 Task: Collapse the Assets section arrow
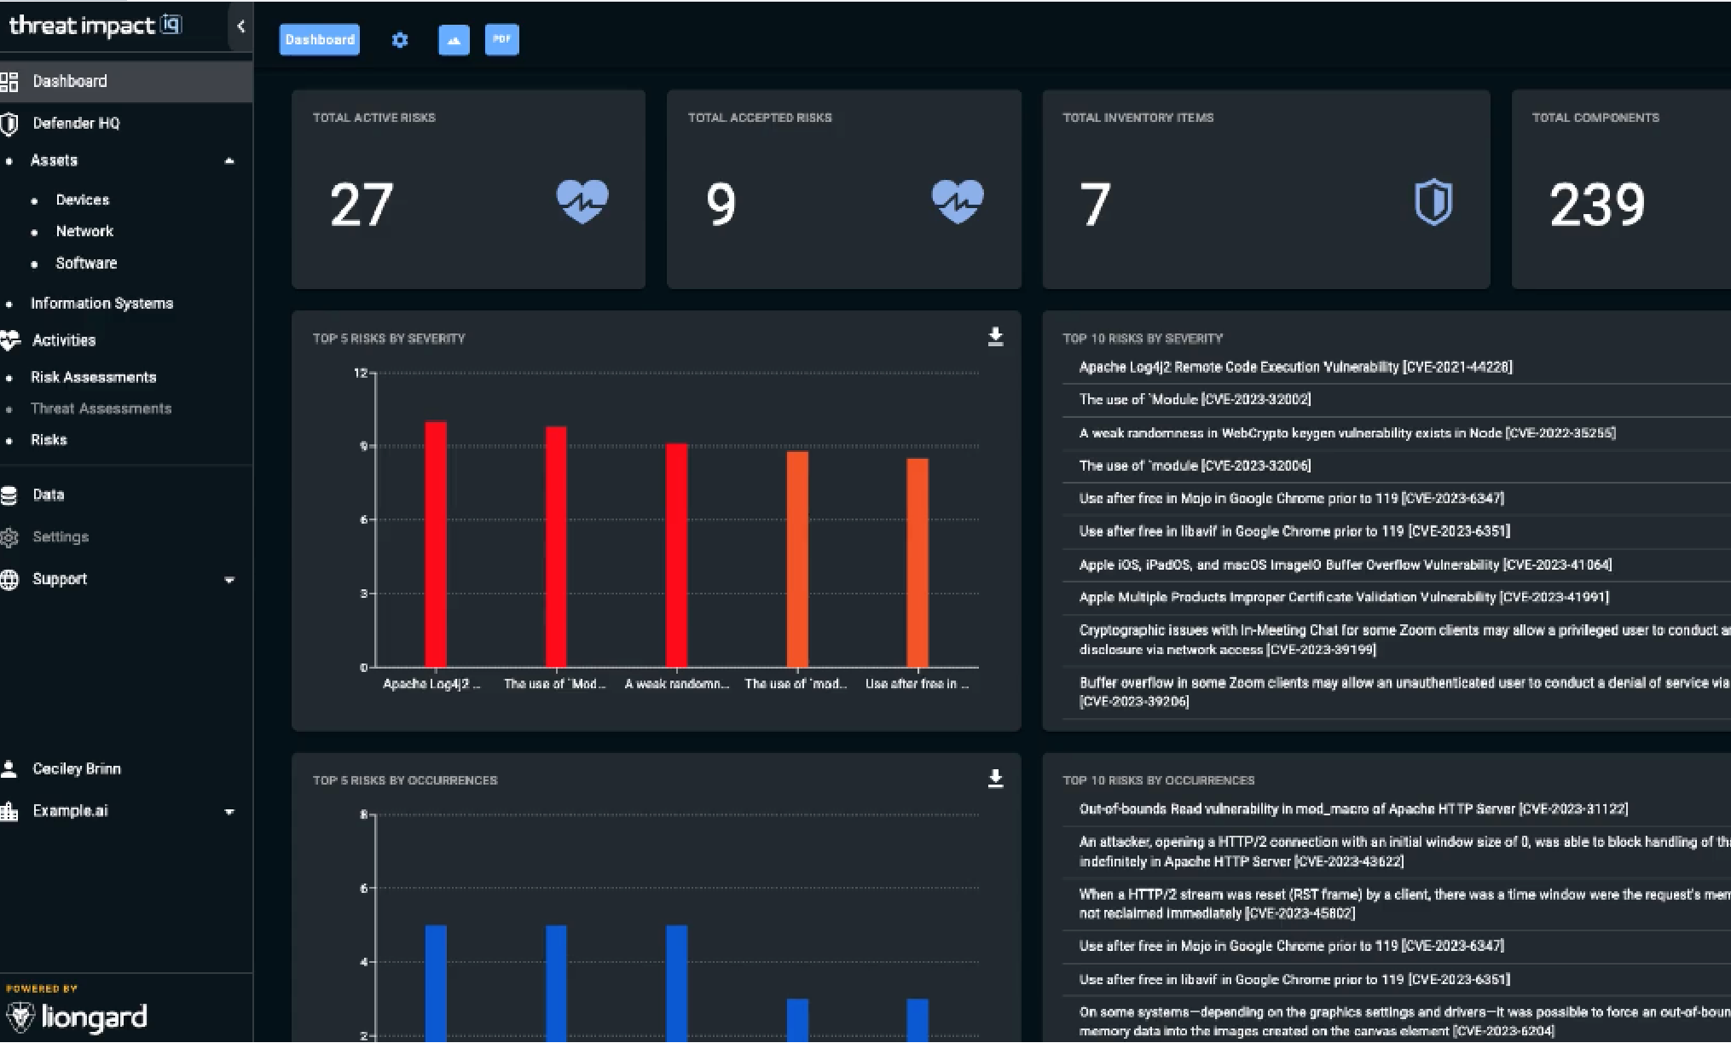tap(229, 161)
